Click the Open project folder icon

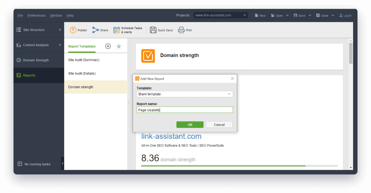(273, 16)
